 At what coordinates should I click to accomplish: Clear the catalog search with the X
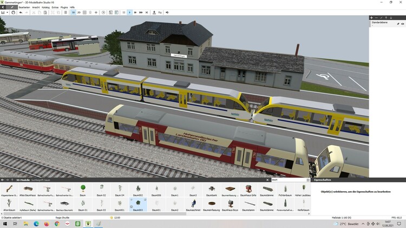coord(267,180)
